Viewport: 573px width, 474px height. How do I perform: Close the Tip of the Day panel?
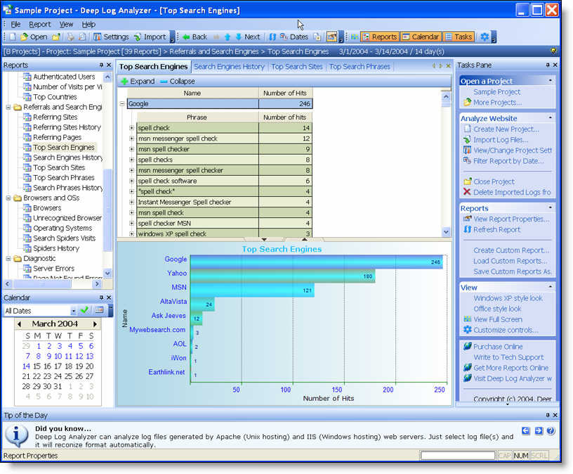pos(555,415)
